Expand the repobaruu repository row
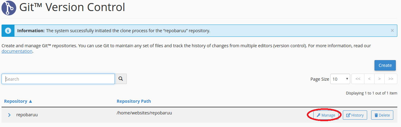 pyautogui.click(x=10, y=115)
